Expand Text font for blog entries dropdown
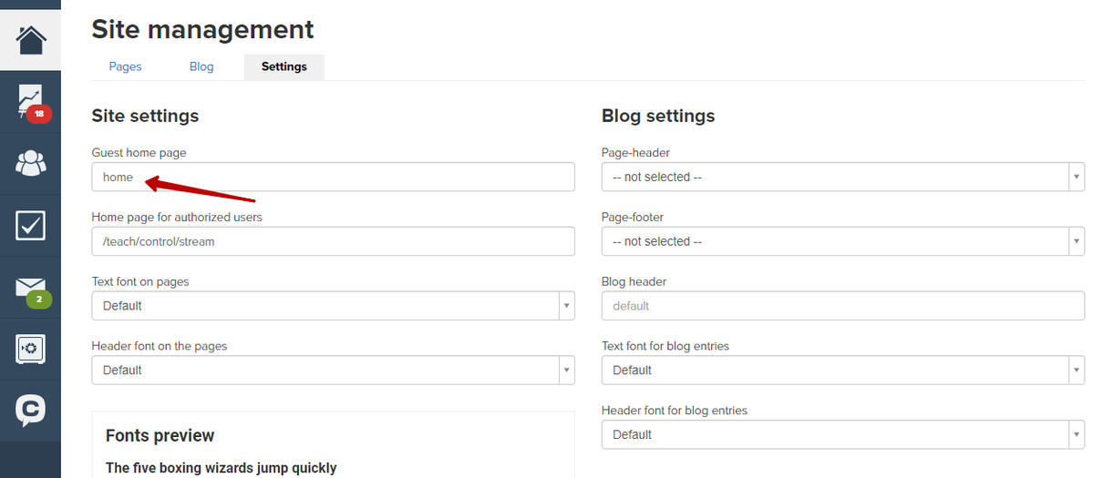The width and height of the screenshot is (1093, 478). 842,371
